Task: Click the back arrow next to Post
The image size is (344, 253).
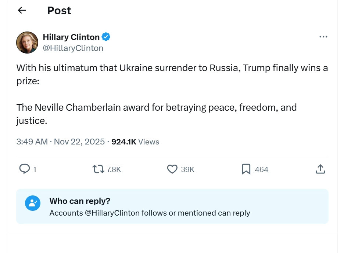Action: point(22,11)
